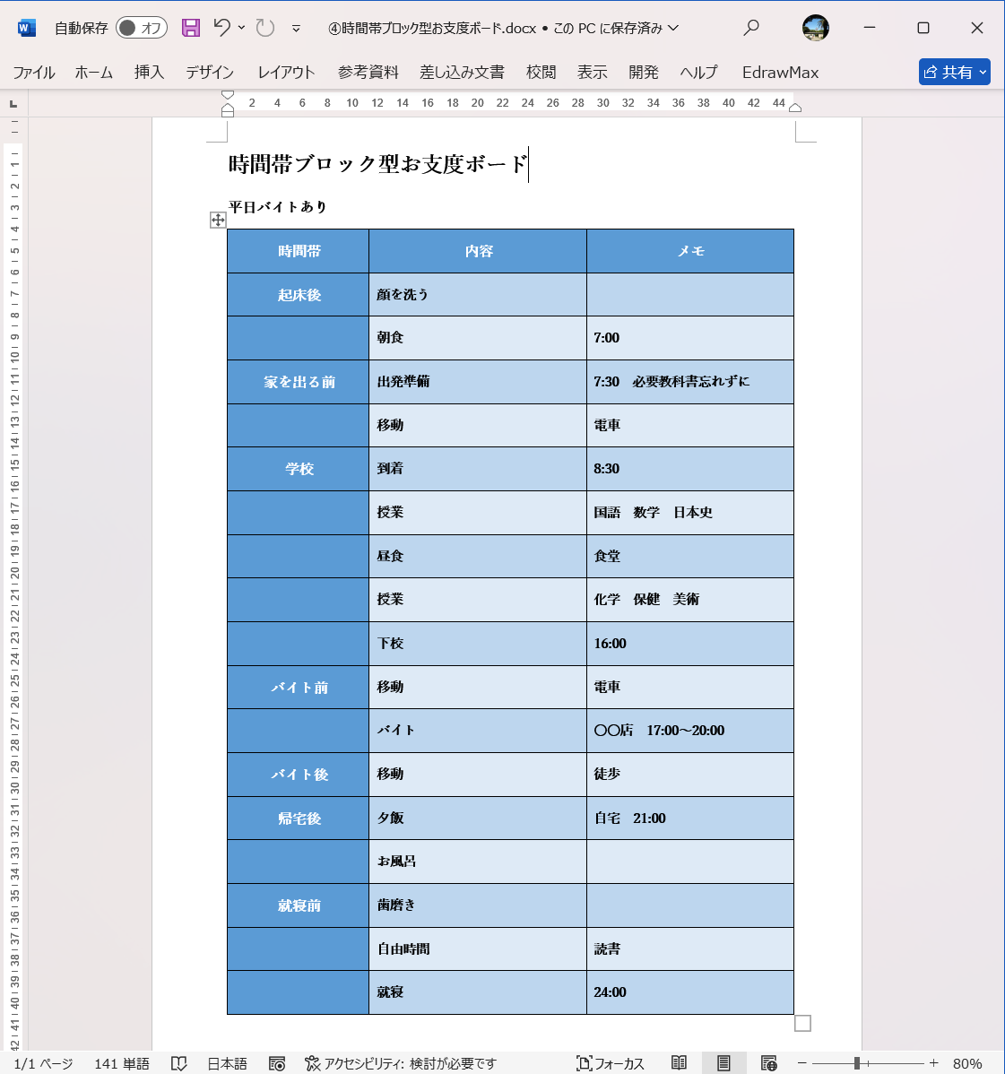Click the table move handle above 時間帯 column
The width and height of the screenshot is (1005, 1074).
pos(217,220)
